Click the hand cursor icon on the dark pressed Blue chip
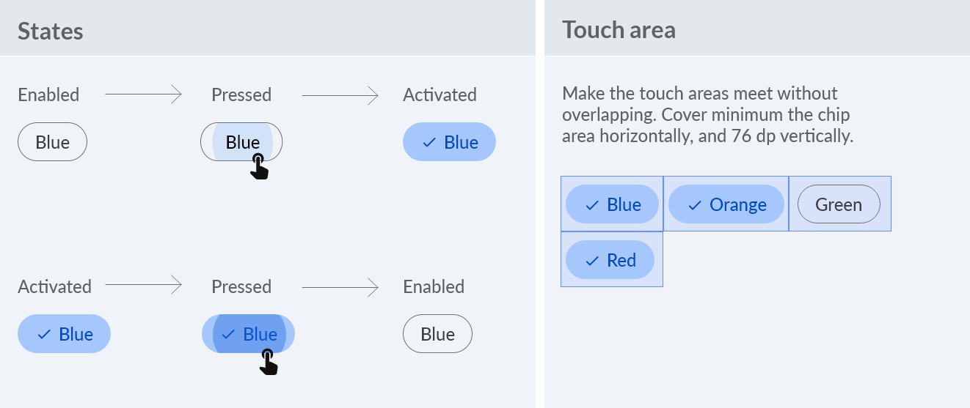The height and width of the screenshot is (408, 970). pyautogui.click(x=269, y=362)
